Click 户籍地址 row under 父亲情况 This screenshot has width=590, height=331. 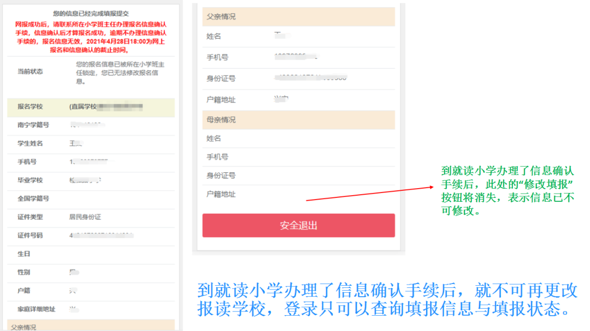[x=298, y=100]
